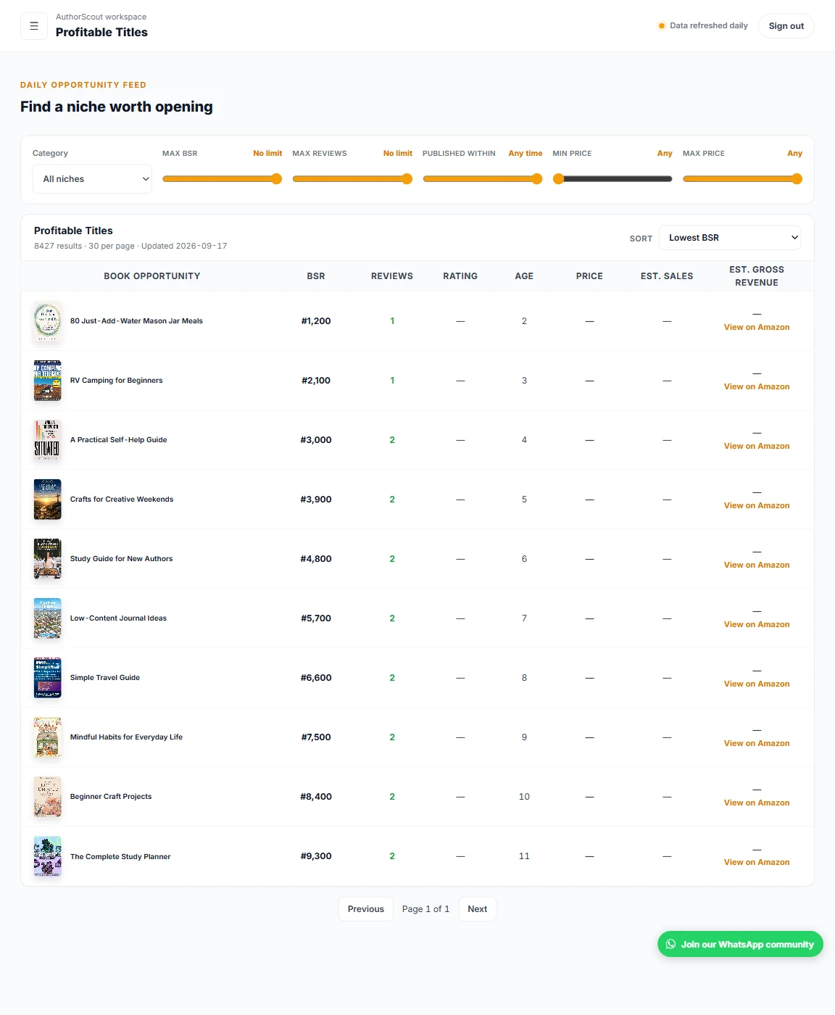
Task: Click 'Page 1 of 1' indicator
Action: pos(425,909)
